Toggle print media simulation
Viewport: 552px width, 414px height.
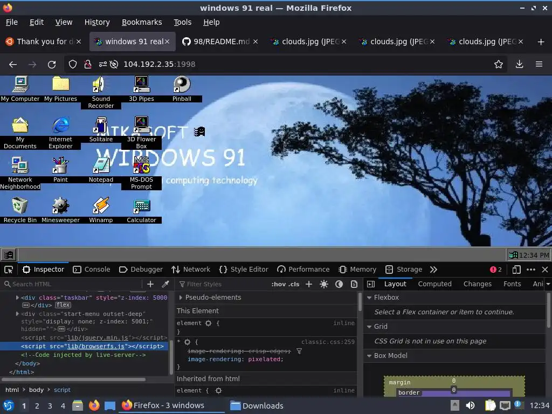coord(354,284)
